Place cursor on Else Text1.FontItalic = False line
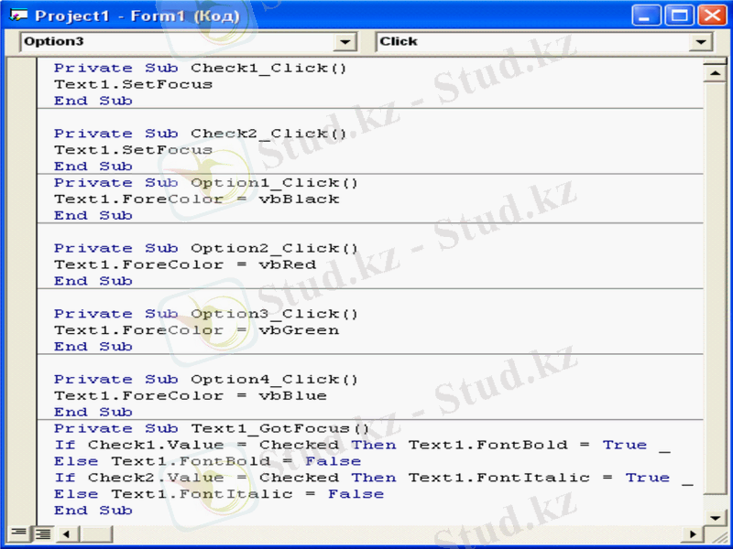This screenshot has height=549, width=733. [218, 494]
